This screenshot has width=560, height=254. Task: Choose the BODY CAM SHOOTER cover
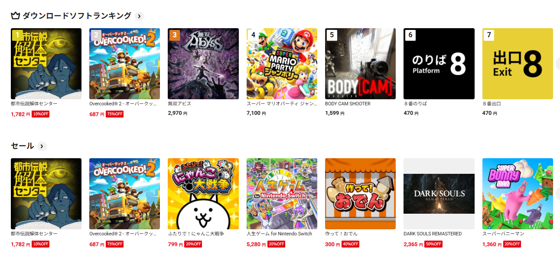pos(360,64)
